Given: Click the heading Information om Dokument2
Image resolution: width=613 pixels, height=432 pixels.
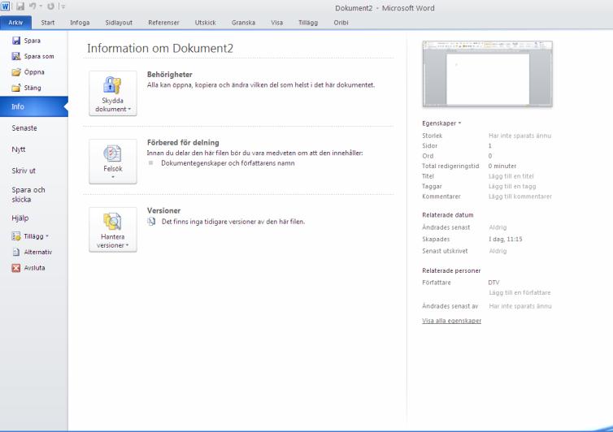Looking at the screenshot, I should 160,49.
